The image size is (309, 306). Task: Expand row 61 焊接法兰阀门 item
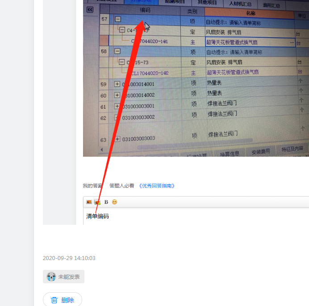pos(117,106)
